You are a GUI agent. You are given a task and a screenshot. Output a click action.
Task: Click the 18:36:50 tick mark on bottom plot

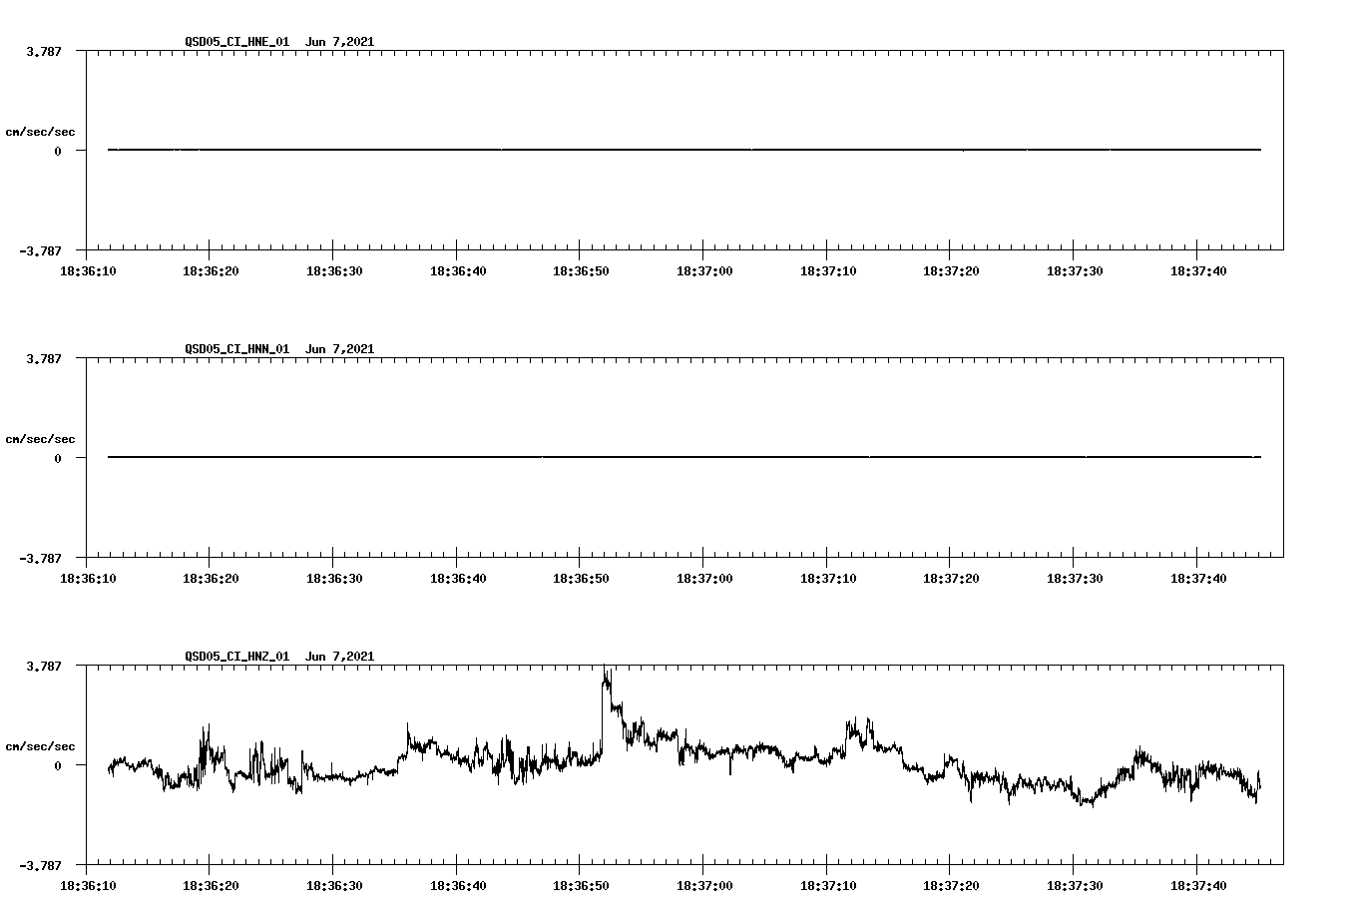click(x=580, y=862)
